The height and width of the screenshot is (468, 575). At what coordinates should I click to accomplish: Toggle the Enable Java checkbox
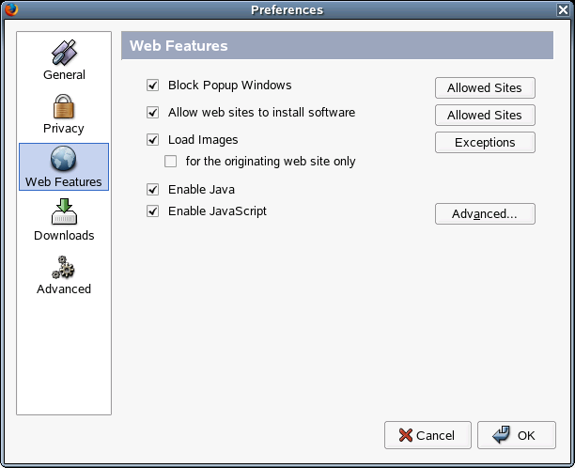[x=153, y=190]
